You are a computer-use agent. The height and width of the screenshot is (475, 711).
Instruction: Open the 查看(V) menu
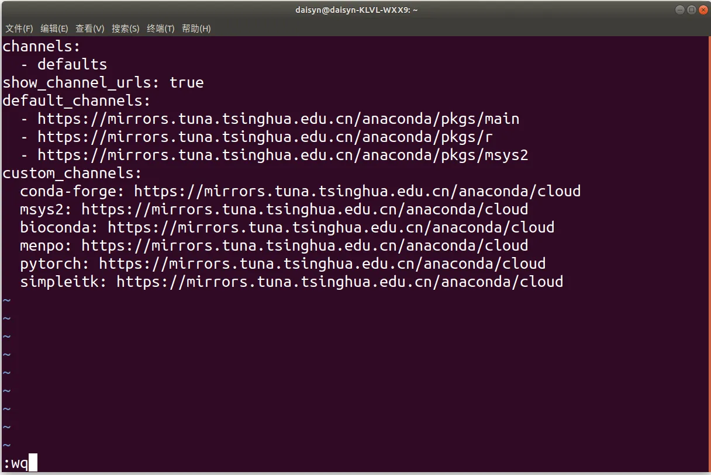click(x=90, y=28)
